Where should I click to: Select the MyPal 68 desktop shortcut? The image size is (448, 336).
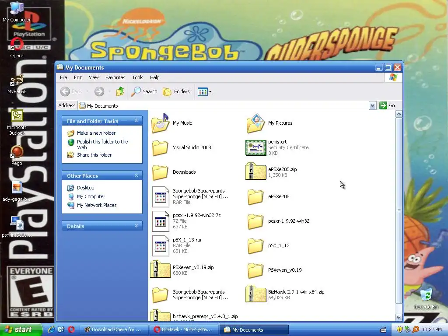pos(17,84)
